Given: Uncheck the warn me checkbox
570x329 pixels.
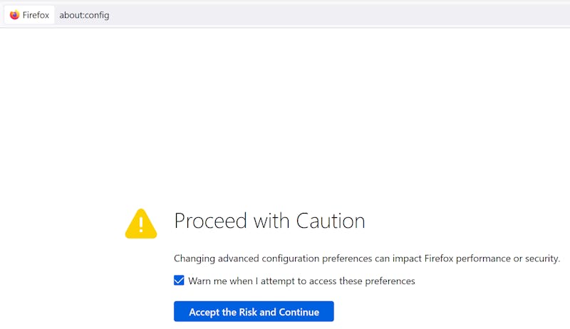Looking at the screenshot, I should coord(179,281).
